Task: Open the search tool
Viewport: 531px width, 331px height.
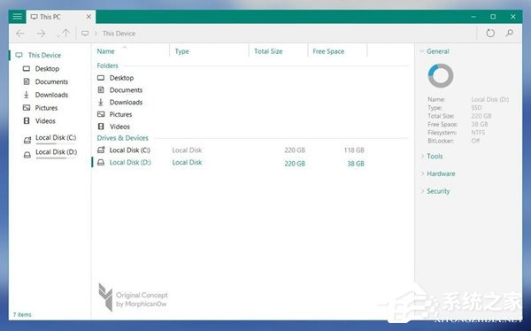Action: tap(510, 34)
